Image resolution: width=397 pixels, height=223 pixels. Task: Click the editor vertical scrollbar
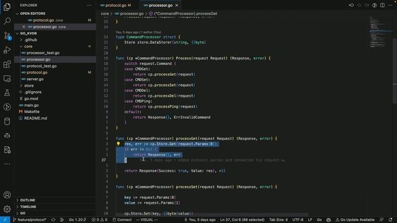(x=395, y=71)
